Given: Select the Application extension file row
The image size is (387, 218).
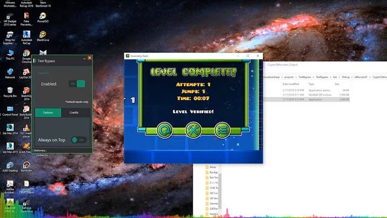Looking at the screenshot, I should tap(307, 90).
